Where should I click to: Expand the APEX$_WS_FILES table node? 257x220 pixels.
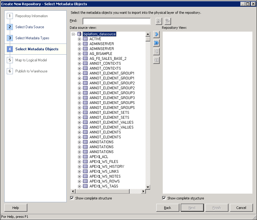(x=79, y=162)
